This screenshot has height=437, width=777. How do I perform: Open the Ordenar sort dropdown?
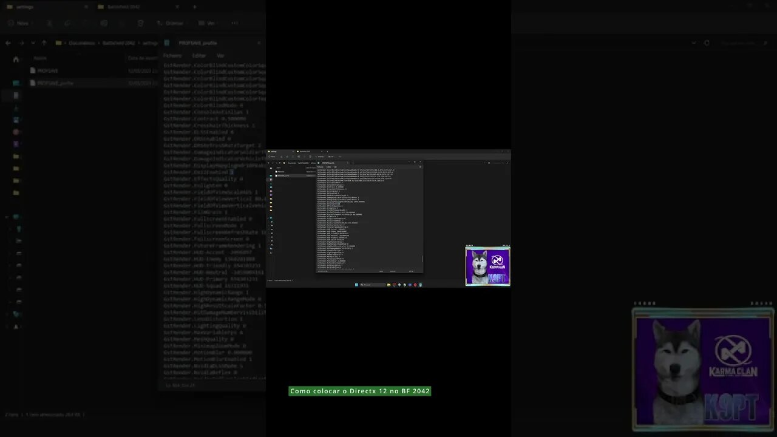(x=171, y=23)
